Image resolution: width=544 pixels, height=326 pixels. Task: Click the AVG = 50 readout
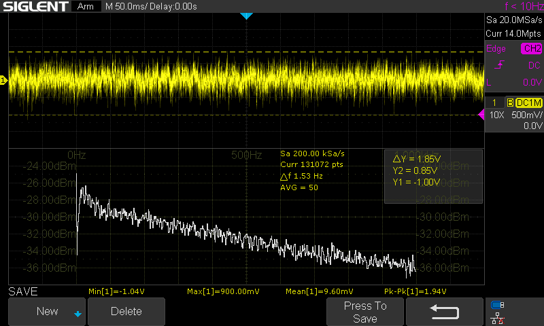[299, 187]
